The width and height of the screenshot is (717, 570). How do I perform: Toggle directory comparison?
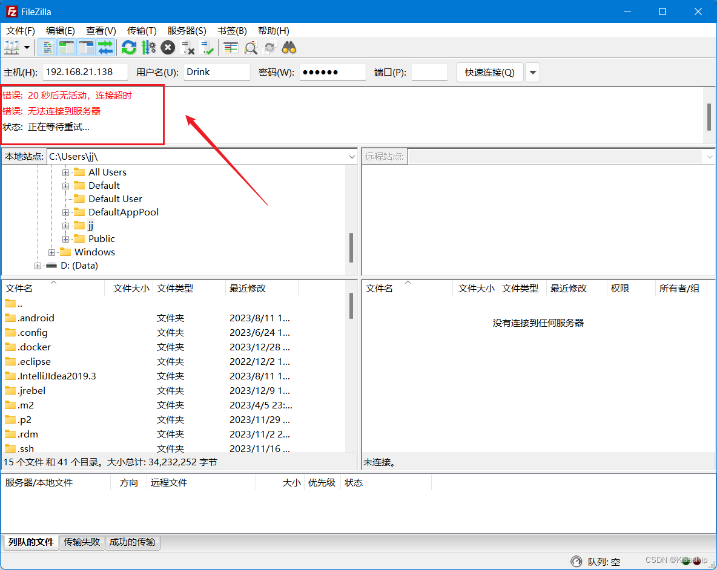click(x=250, y=47)
